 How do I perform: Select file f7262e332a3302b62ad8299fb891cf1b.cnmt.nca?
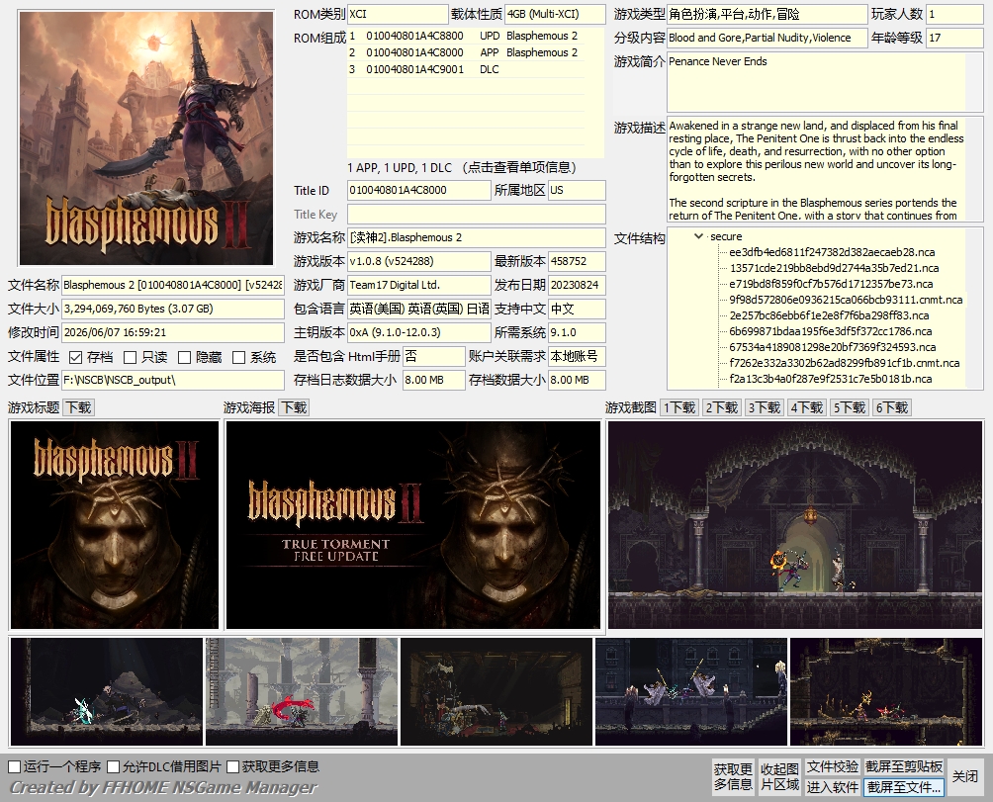tap(845, 363)
